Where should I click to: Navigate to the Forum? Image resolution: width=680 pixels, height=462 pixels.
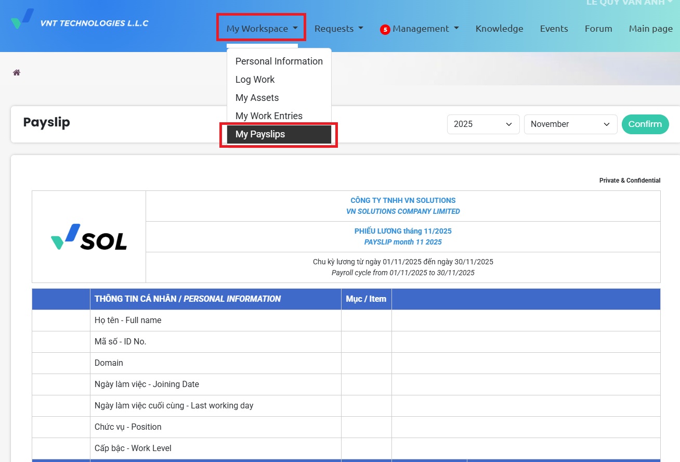[x=598, y=29]
